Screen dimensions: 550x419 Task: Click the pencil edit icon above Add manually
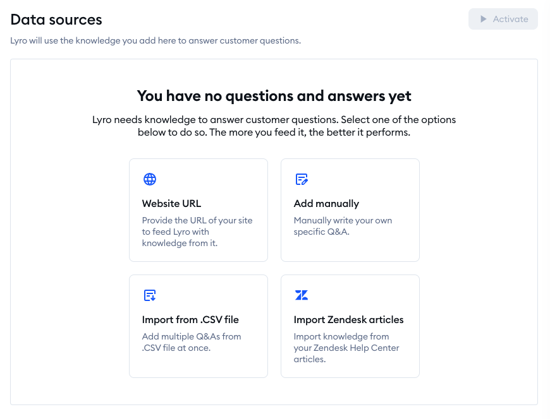(x=302, y=179)
